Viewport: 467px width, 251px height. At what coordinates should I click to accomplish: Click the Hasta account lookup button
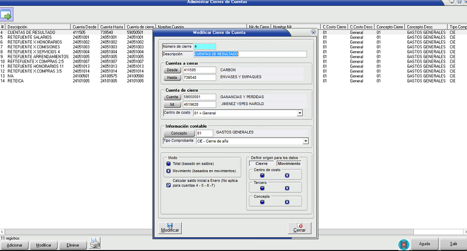click(x=172, y=77)
